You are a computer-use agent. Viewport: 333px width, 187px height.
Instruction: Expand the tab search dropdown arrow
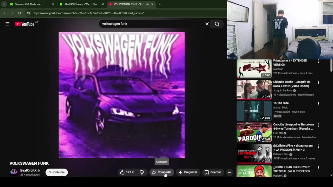(4, 4)
